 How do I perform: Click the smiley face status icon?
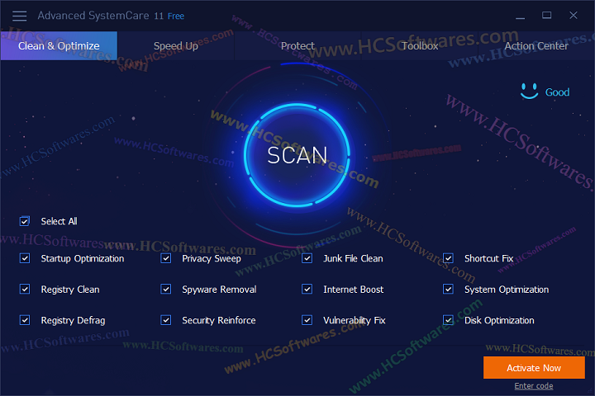[x=529, y=92]
